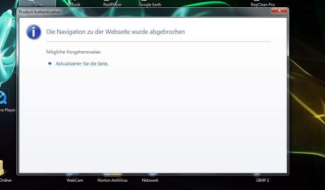Click the blue information icon

pos(34,32)
